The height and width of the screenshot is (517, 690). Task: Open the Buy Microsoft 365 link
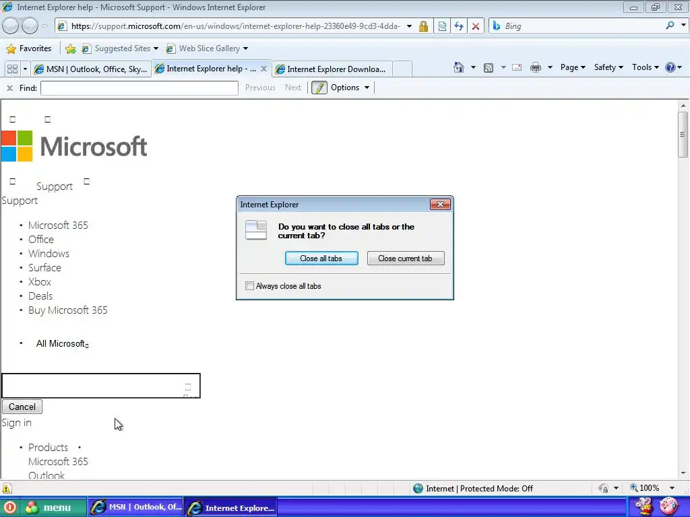tap(68, 310)
